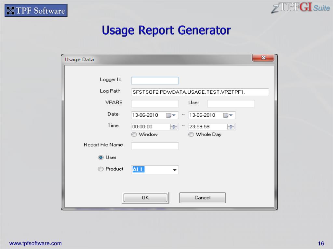Click the zTPFGI Suite logo
This screenshot has width=333, height=249.
coord(300,8)
